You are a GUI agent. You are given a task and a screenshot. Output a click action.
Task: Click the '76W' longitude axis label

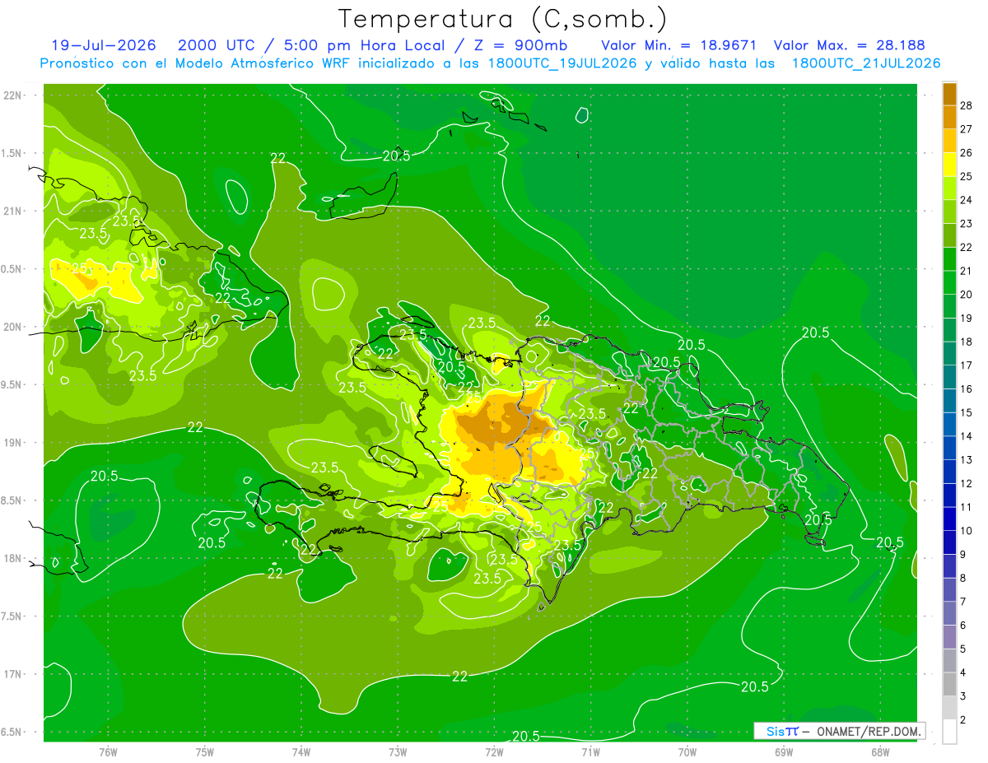pos(108,752)
